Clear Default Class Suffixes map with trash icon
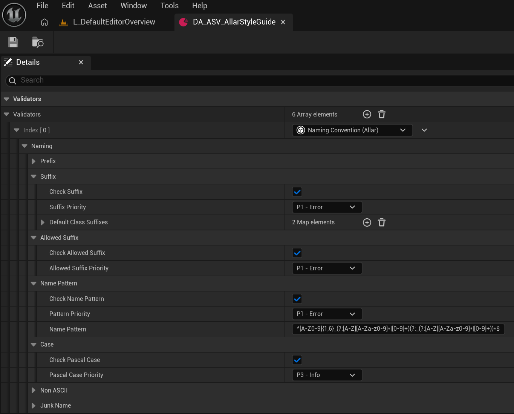 (x=382, y=222)
